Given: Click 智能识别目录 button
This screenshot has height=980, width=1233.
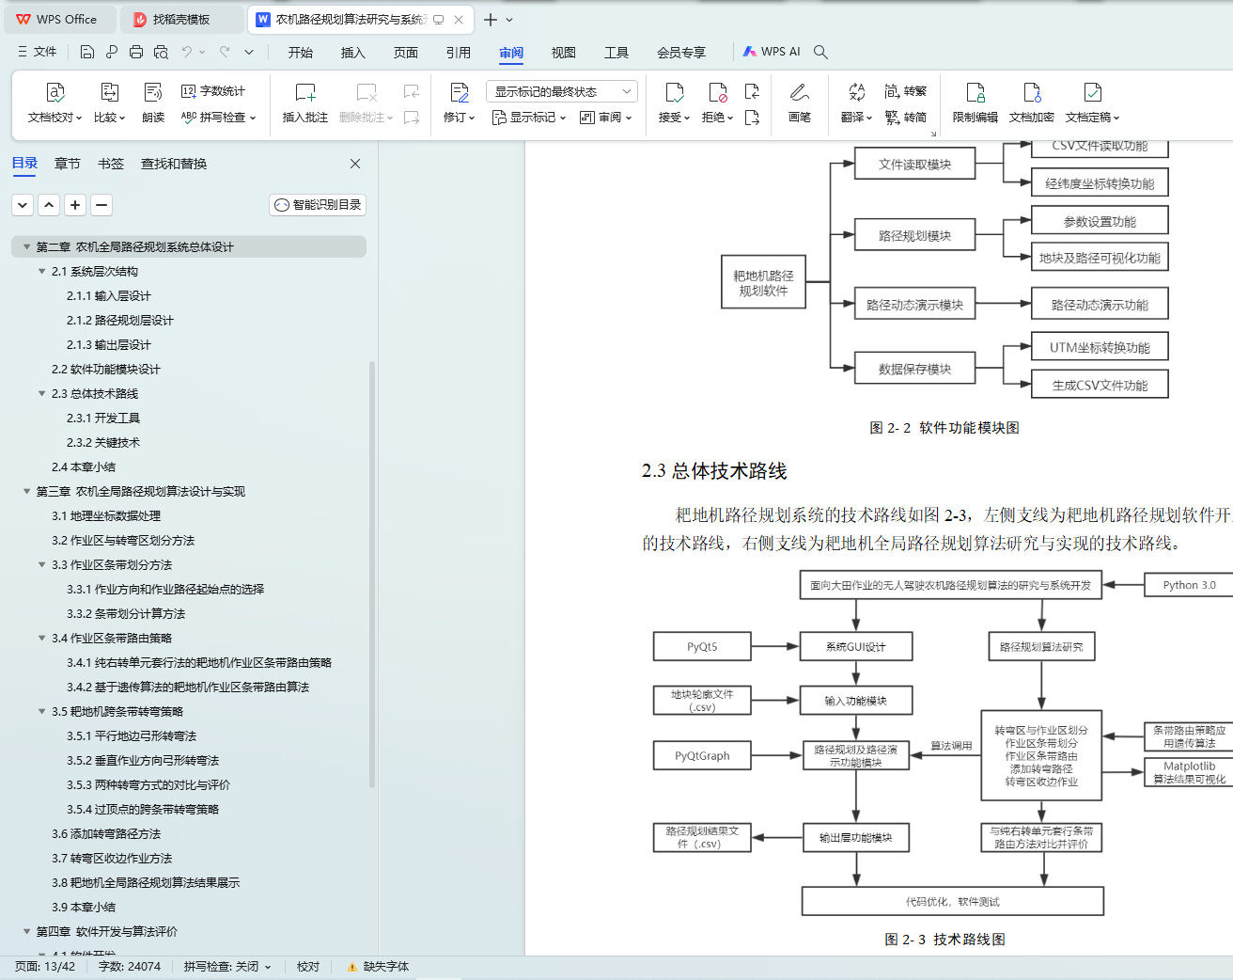Looking at the screenshot, I should [x=318, y=204].
